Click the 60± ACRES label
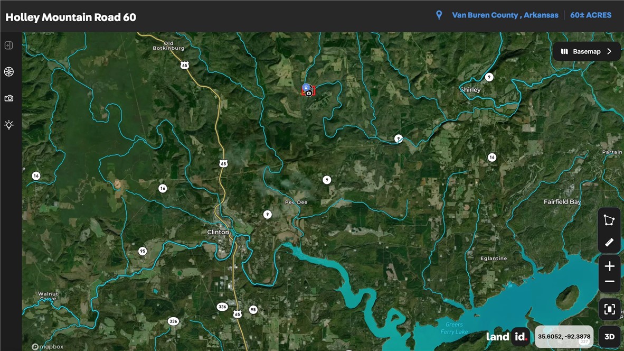624x351 pixels. coord(591,15)
